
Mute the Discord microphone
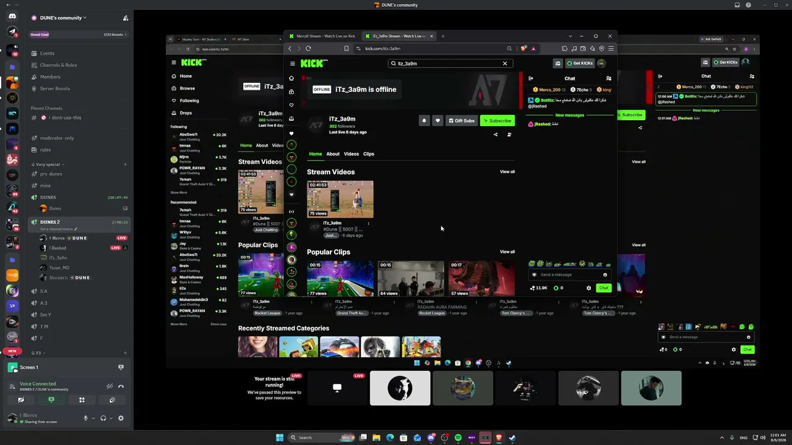(x=86, y=418)
